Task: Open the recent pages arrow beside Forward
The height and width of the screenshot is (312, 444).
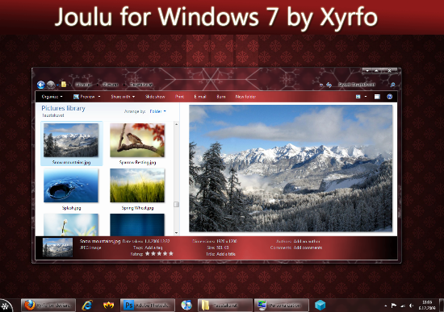Action: (x=57, y=85)
